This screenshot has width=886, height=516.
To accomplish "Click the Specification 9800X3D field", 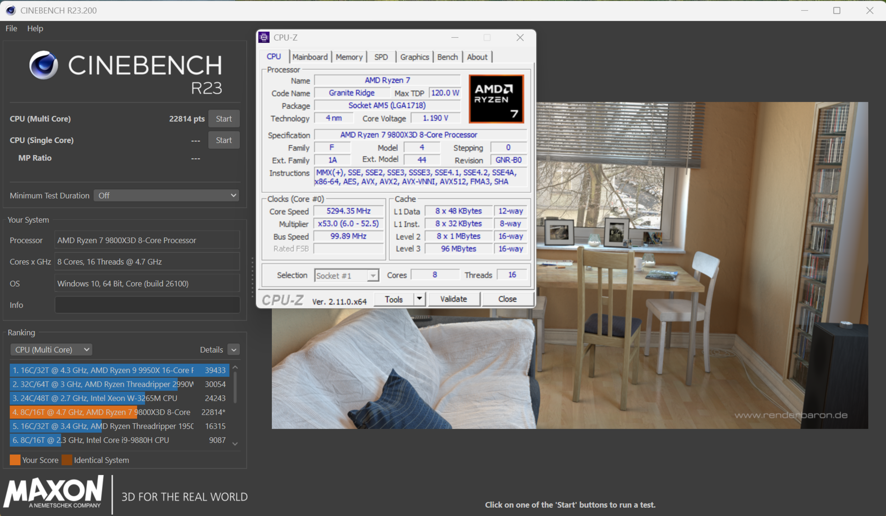I will 420,135.
